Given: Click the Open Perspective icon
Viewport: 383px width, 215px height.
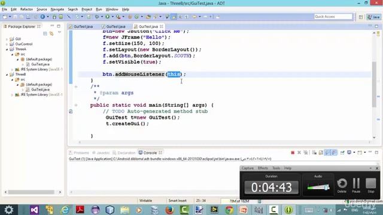Looking at the screenshot, I should point(361,17).
